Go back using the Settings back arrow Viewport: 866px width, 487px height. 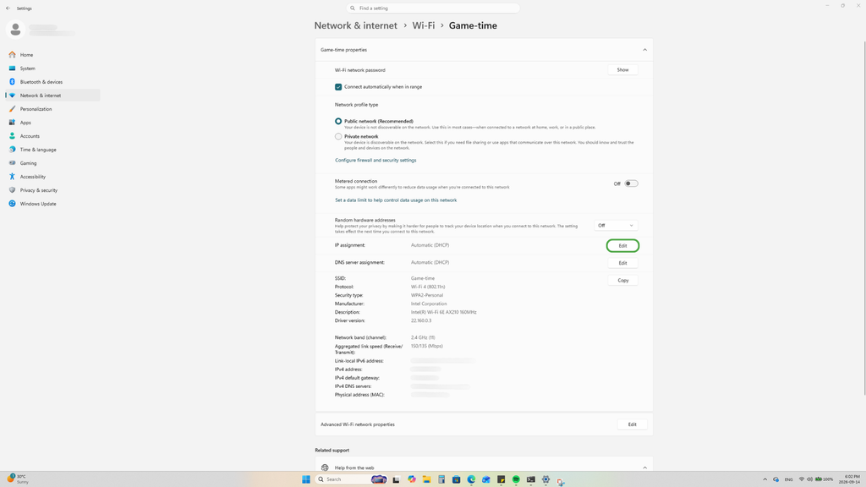coord(8,8)
